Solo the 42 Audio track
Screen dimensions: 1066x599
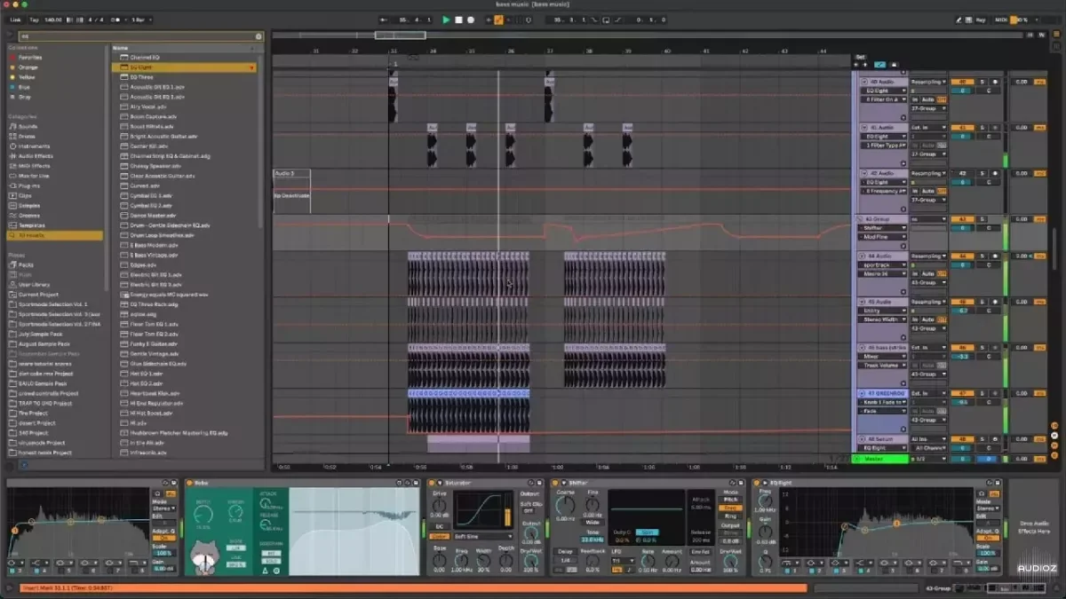pos(983,174)
